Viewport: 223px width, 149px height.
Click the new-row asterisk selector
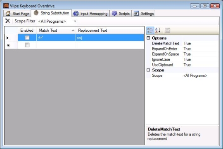coord(8,45)
